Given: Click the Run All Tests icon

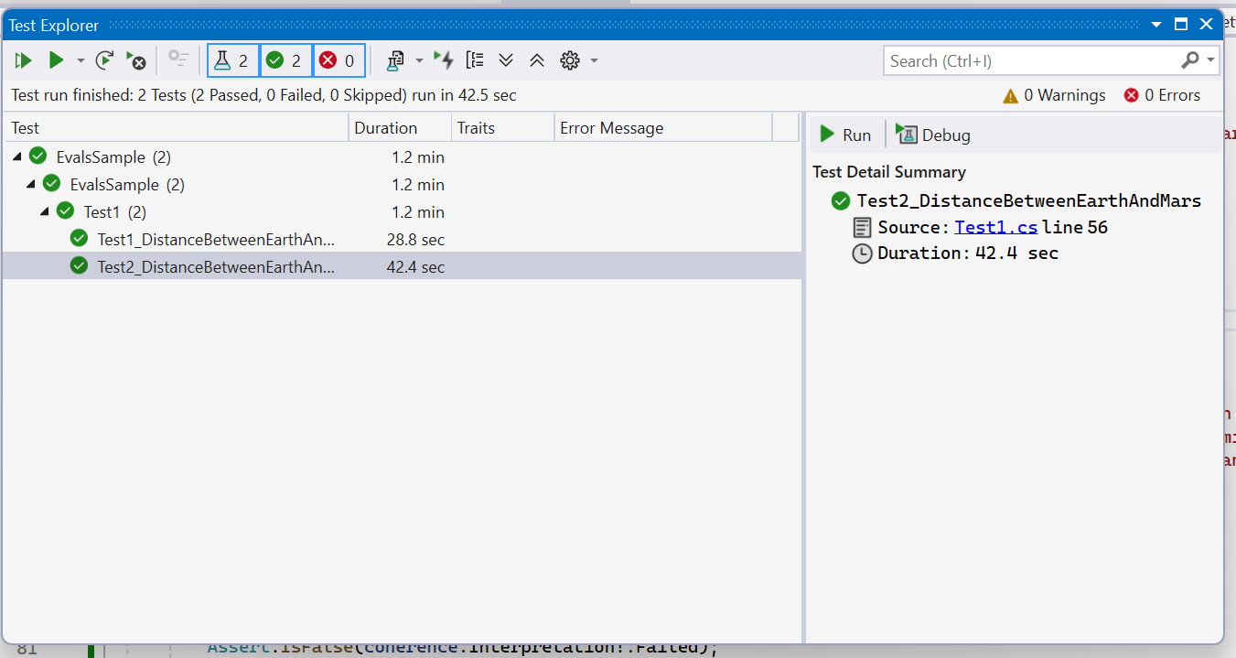Looking at the screenshot, I should (24, 60).
